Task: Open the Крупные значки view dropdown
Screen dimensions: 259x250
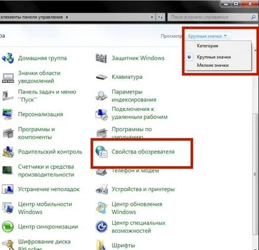Action: pyautogui.click(x=207, y=36)
